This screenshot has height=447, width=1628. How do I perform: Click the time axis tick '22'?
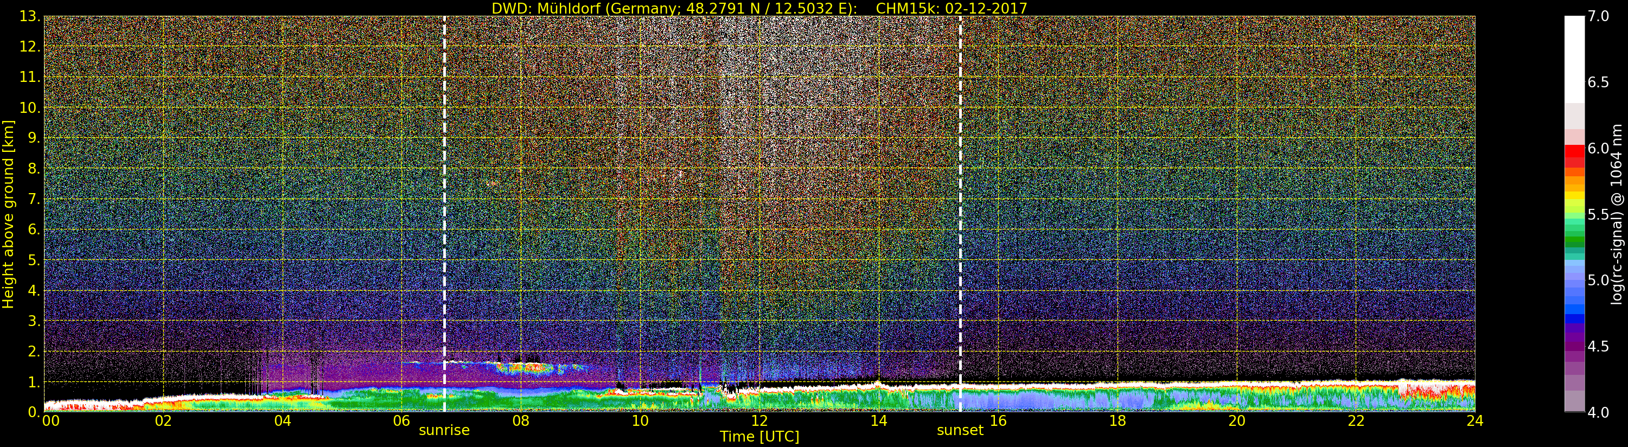tap(1356, 420)
